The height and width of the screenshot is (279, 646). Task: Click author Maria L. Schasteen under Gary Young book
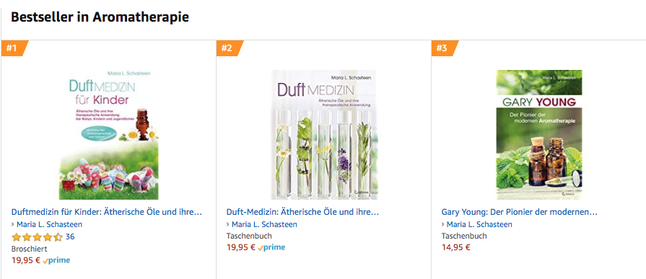point(479,224)
